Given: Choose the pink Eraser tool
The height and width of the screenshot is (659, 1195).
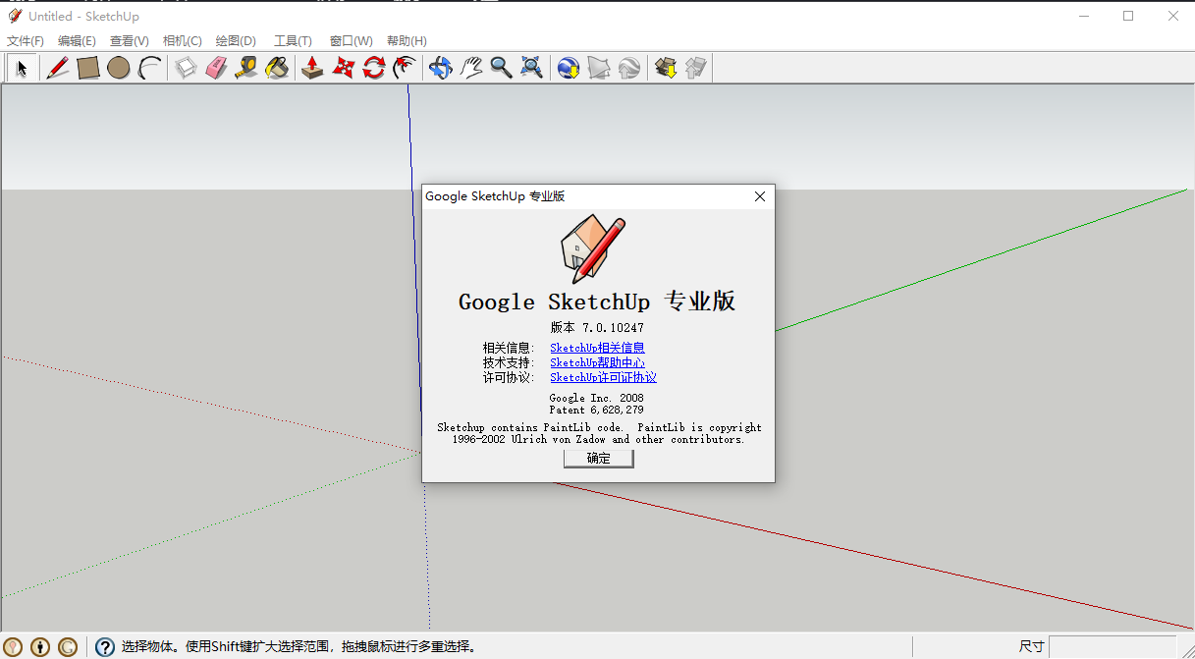Looking at the screenshot, I should [216, 68].
